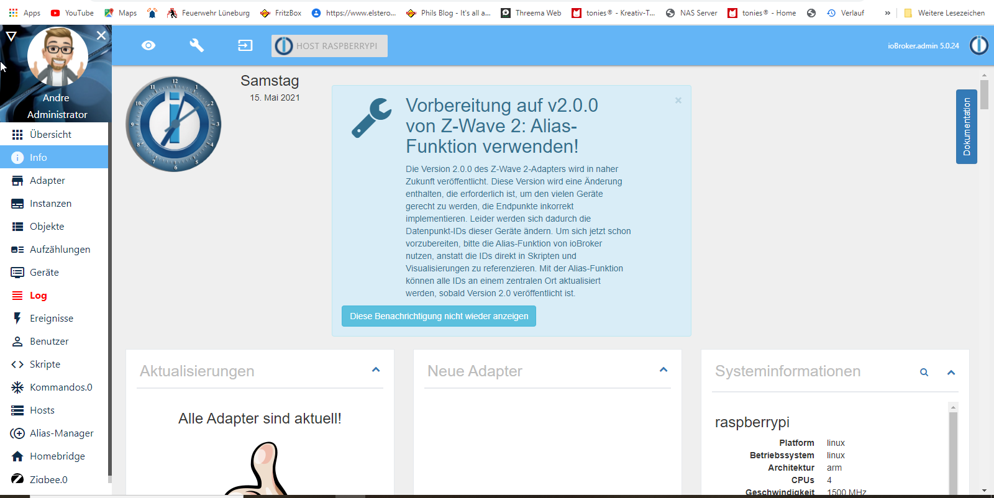Open Hosts label in sidebar
This screenshot has width=994, height=498.
[42, 410]
